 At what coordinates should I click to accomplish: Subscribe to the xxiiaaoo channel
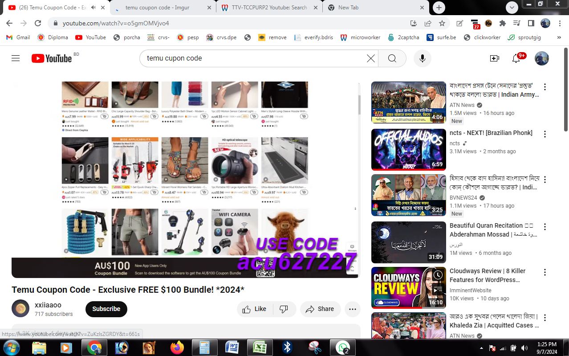click(x=106, y=309)
